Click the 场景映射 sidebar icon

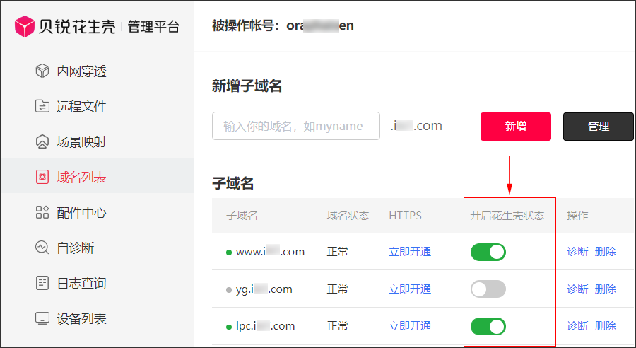(42, 141)
